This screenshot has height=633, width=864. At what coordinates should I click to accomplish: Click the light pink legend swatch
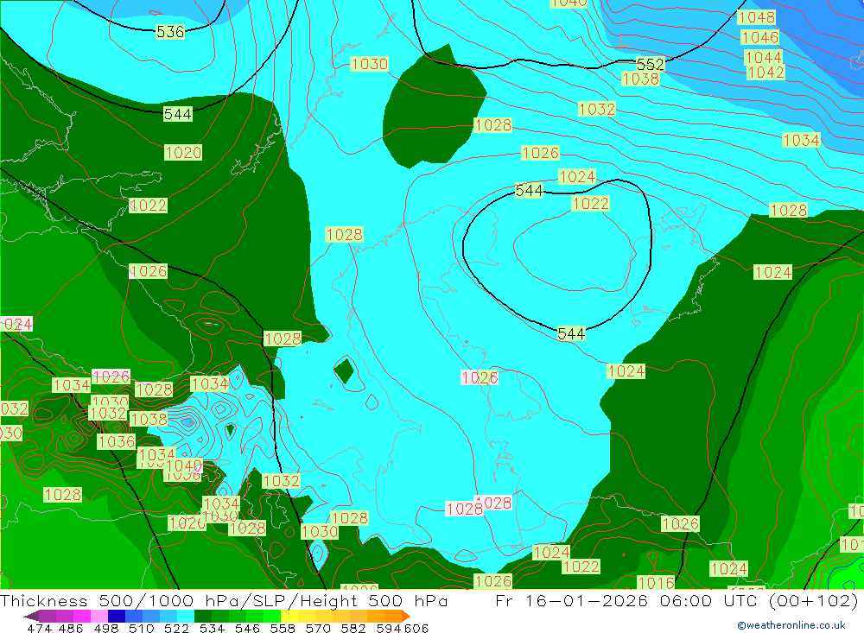tap(99, 616)
